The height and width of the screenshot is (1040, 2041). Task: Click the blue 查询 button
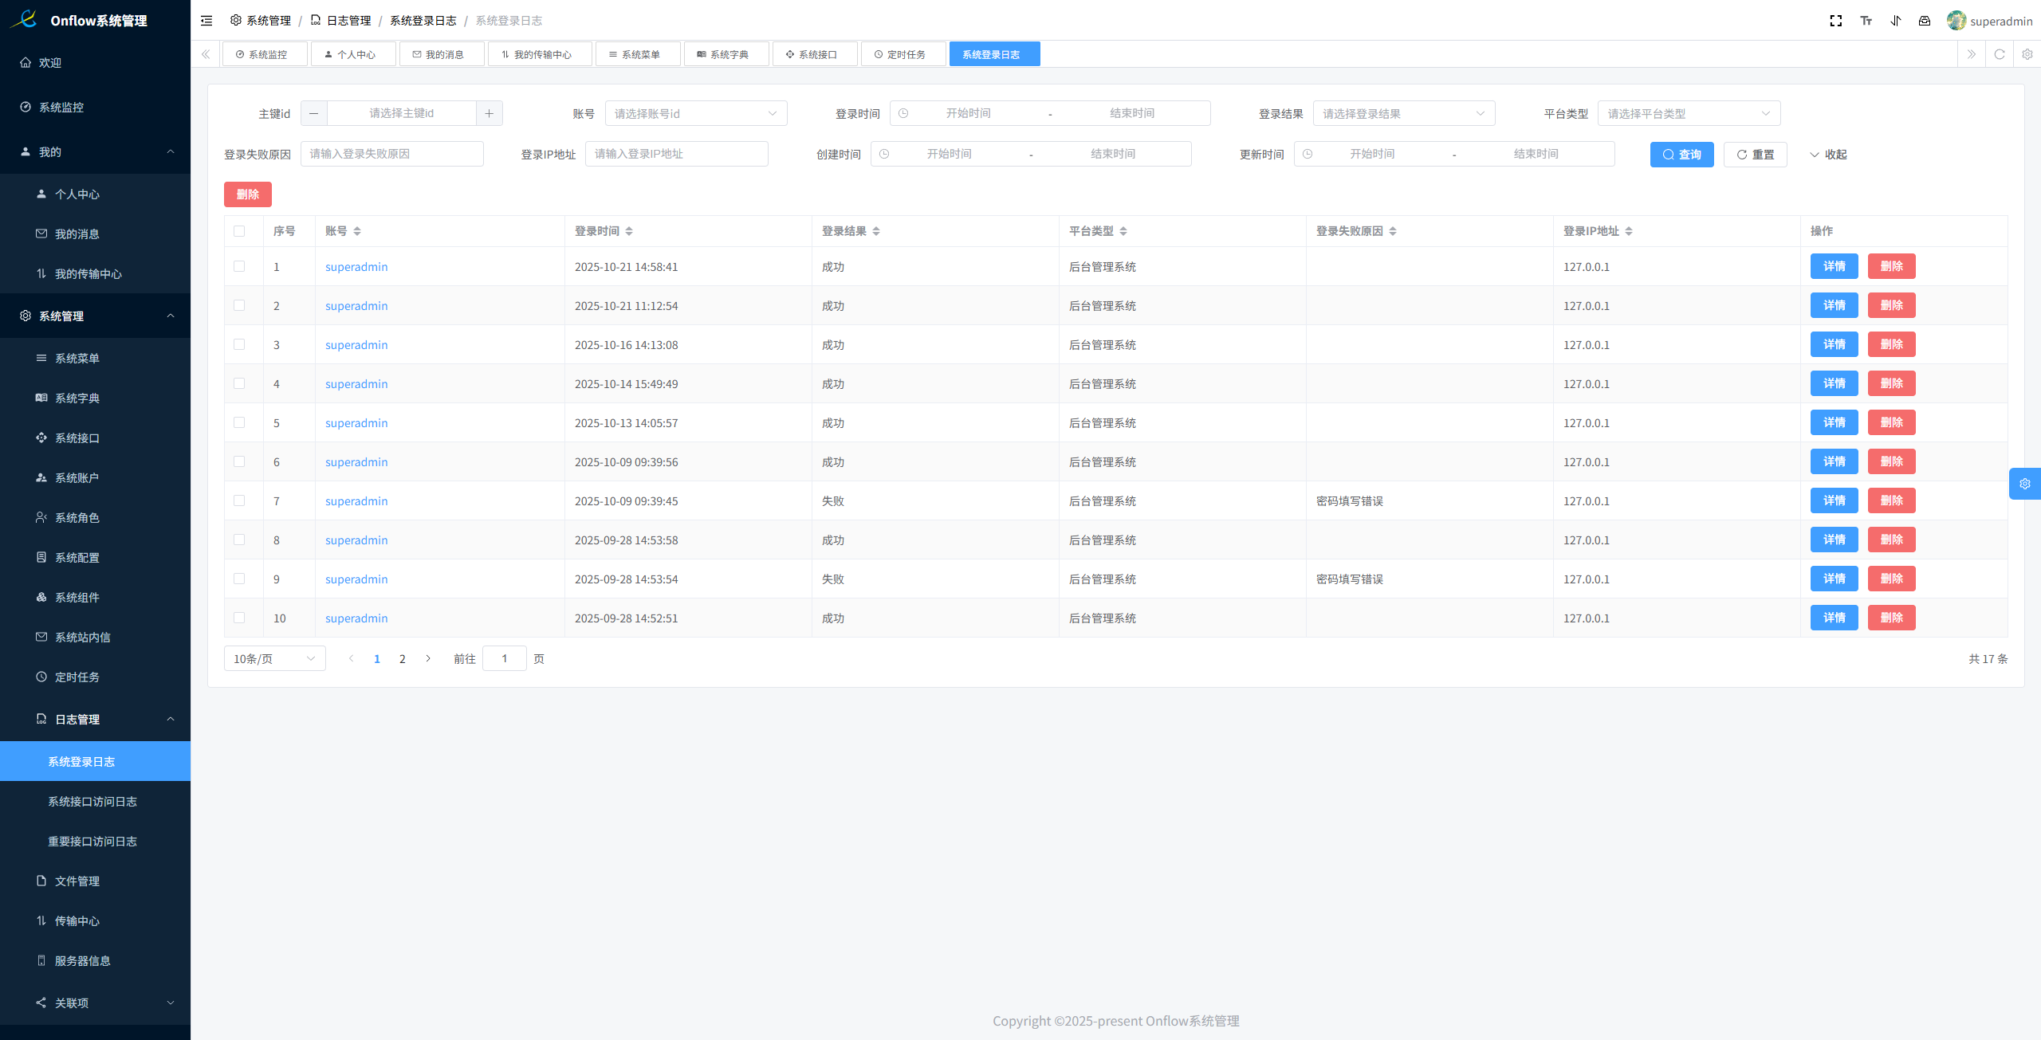[1681, 155]
